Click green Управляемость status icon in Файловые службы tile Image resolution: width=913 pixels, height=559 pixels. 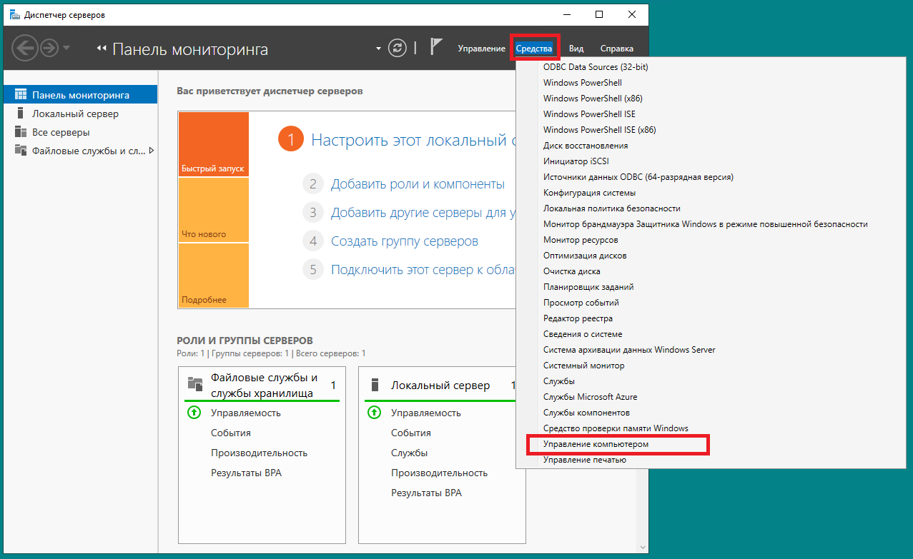tap(194, 413)
